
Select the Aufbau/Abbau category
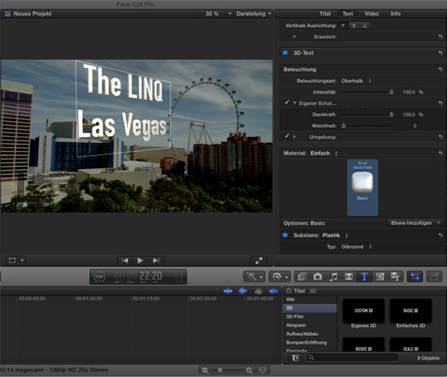pyautogui.click(x=310, y=334)
